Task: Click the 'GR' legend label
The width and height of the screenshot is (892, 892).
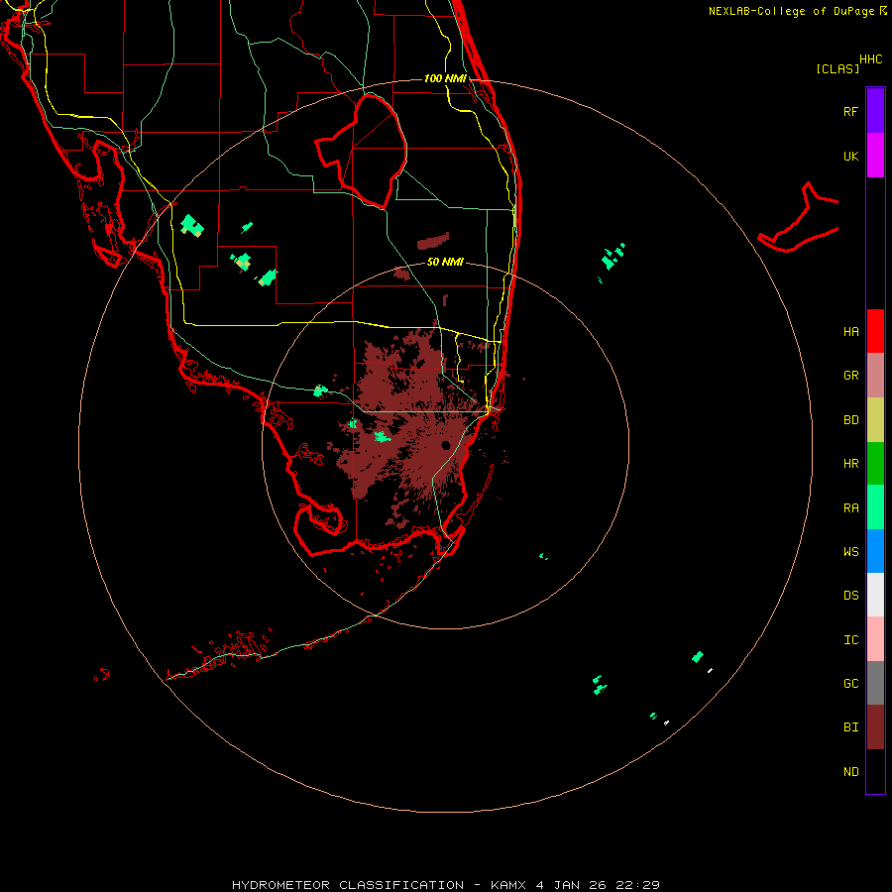Action: point(850,376)
